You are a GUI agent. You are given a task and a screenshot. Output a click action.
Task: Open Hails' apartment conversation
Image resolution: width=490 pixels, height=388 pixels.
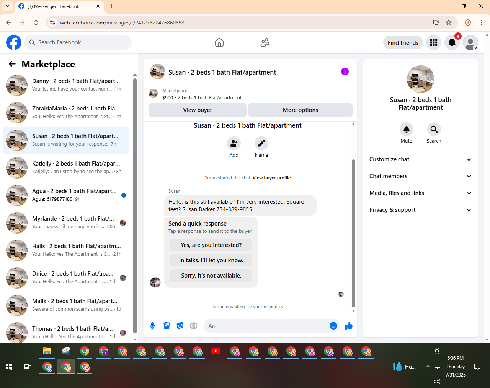(66, 250)
